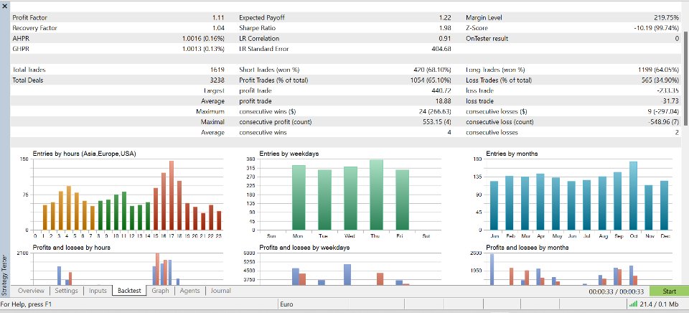689x313 pixels.
Task: Click the Euro profile in status bar
Action: point(286,304)
